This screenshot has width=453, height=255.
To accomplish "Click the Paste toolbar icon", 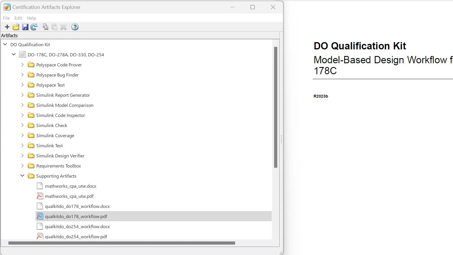I will click(x=54, y=27).
